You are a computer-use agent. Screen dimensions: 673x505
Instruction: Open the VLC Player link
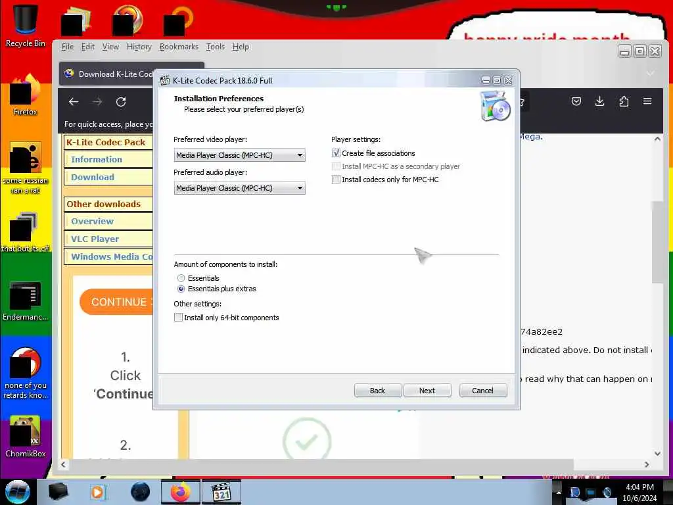pyautogui.click(x=95, y=239)
